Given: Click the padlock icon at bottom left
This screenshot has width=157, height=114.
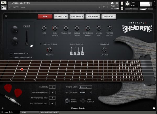Looking at the screenshot, I should (3, 108).
